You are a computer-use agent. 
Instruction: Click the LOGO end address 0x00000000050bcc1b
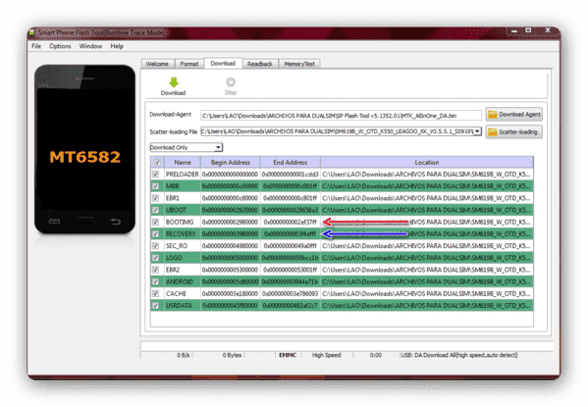click(x=291, y=258)
